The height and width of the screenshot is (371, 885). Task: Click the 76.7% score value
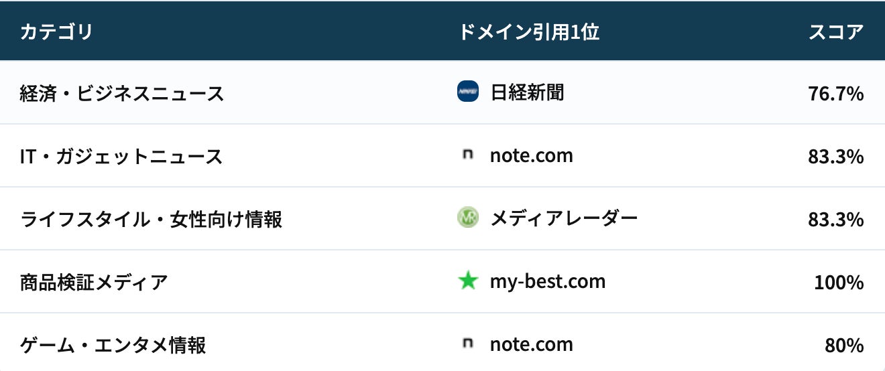(x=836, y=94)
